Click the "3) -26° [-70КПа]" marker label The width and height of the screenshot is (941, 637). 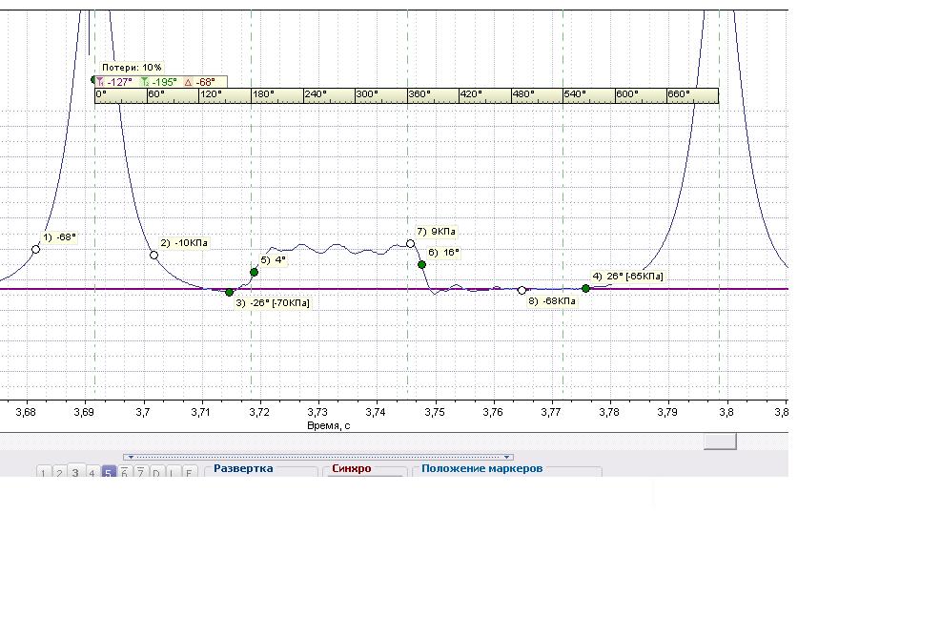click(273, 303)
